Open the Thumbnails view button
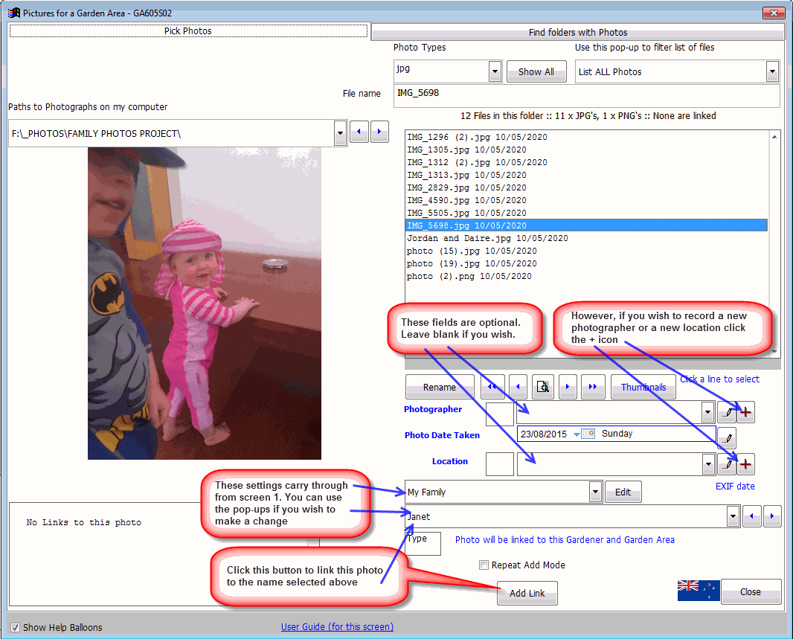Screen dimensions: 793x639 coord(643,388)
